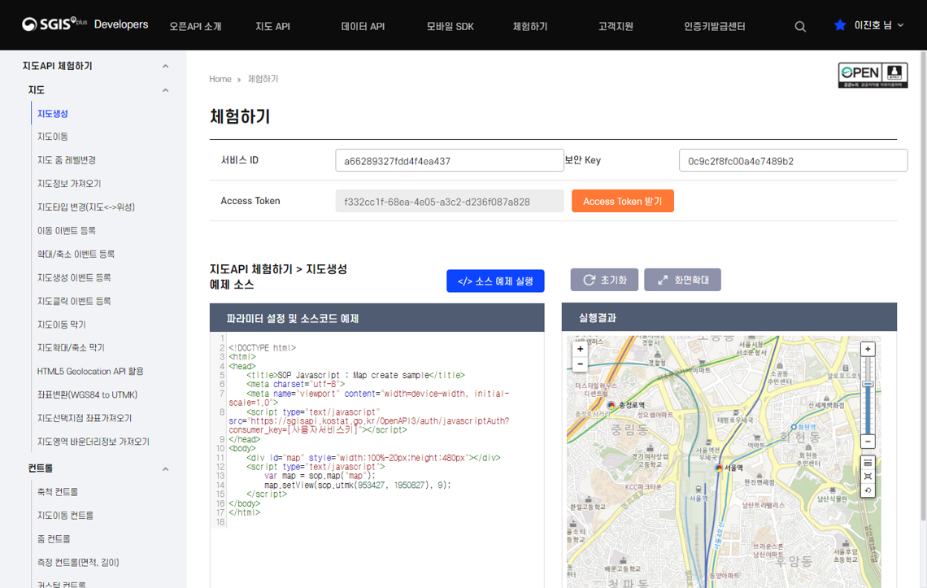Viewport: 927px width, 588px height.
Task: Open the 이진호 님 account dropdown
Action: click(x=871, y=25)
